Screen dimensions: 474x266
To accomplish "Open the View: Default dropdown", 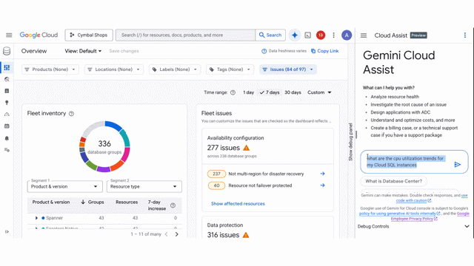I will pyautogui.click(x=83, y=51).
